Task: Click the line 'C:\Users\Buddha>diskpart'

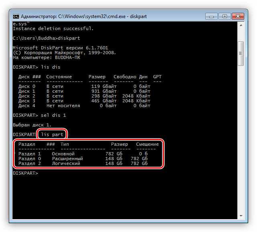Action: click(x=47, y=38)
